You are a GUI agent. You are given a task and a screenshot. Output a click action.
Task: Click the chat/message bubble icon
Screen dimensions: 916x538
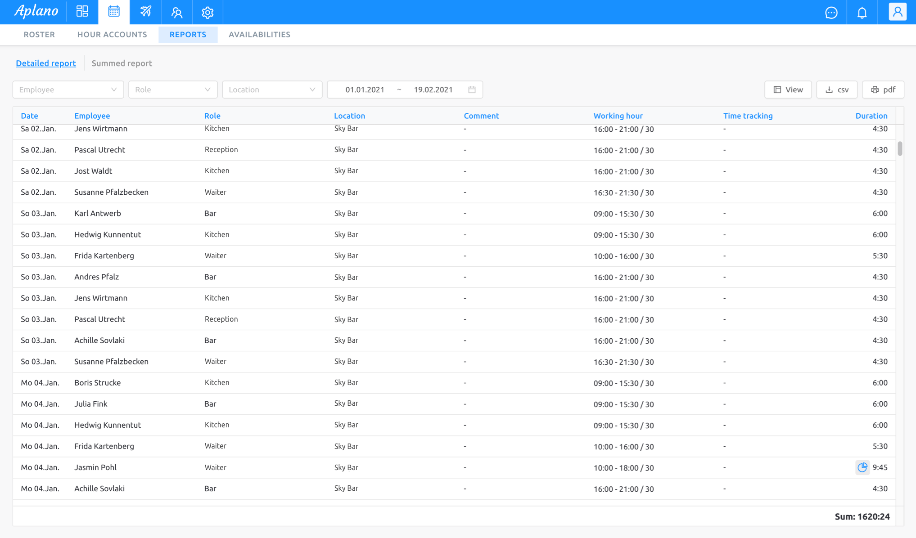832,12
